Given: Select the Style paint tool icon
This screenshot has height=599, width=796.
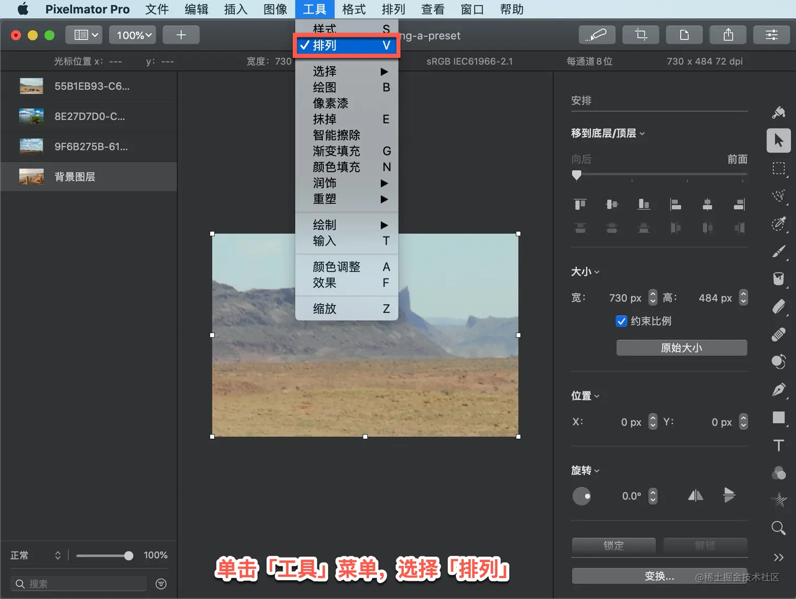Looking at the screenshot, I should [779, 112].
